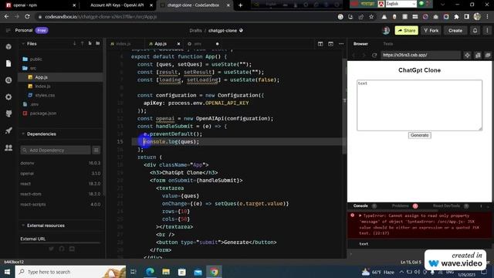494x278 pixels.
Task: Click the Free plan badge
Action: click(x=42, y=30)
